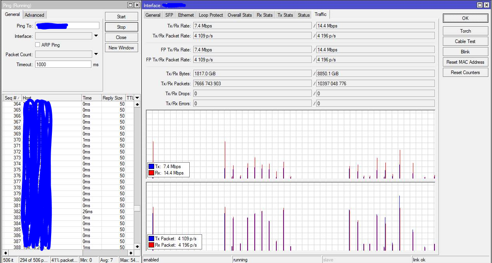
Task: Open the Ethernet tab
Action: coord(186,15)
